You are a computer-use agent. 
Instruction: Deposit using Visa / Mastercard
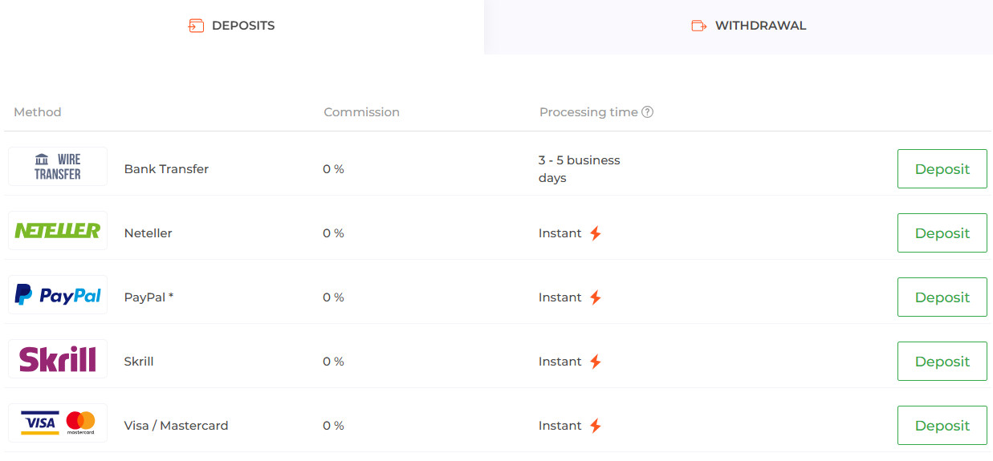(942, 426)
